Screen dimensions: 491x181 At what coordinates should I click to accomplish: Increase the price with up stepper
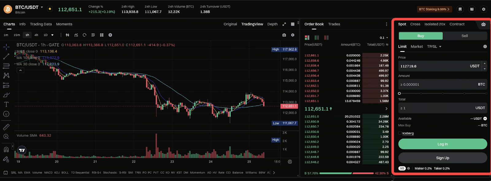pos(485,64)
